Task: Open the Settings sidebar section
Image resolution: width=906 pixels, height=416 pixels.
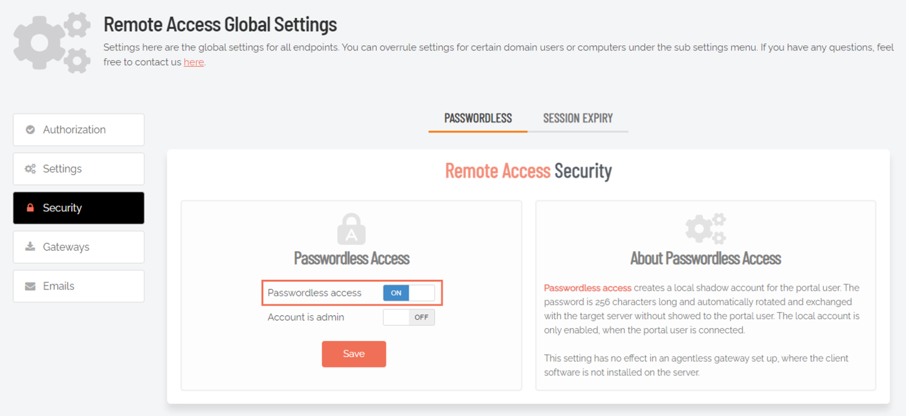Action: click(x=78, y=169)
